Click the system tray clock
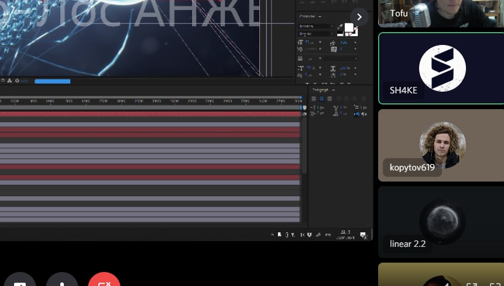 point(345,235)
